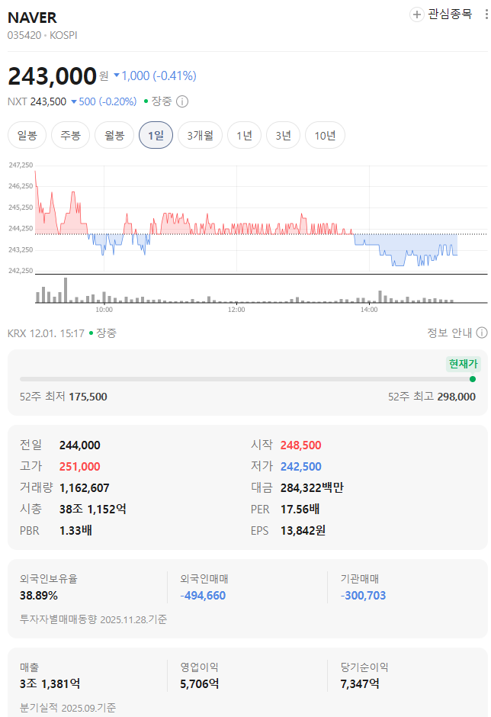Click the 현재가 label badge

click(463, 364)
